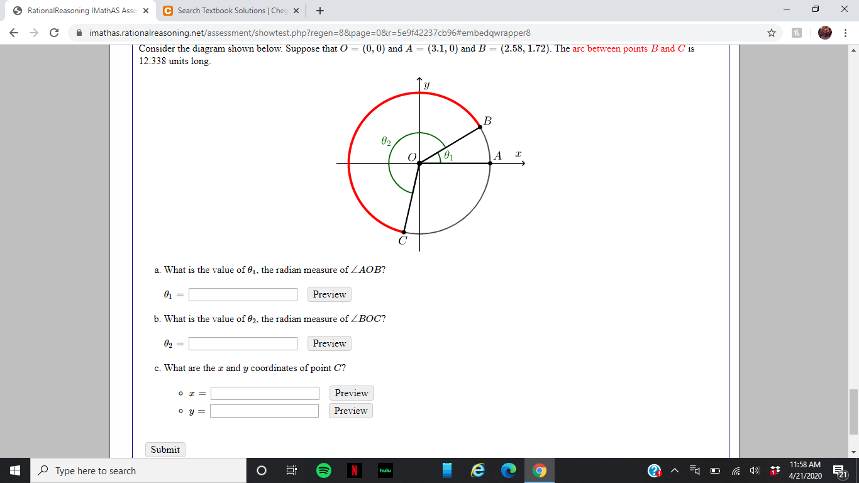
Task: Expand hidden icons in the system tray
Action: click(x=674, y=470)
